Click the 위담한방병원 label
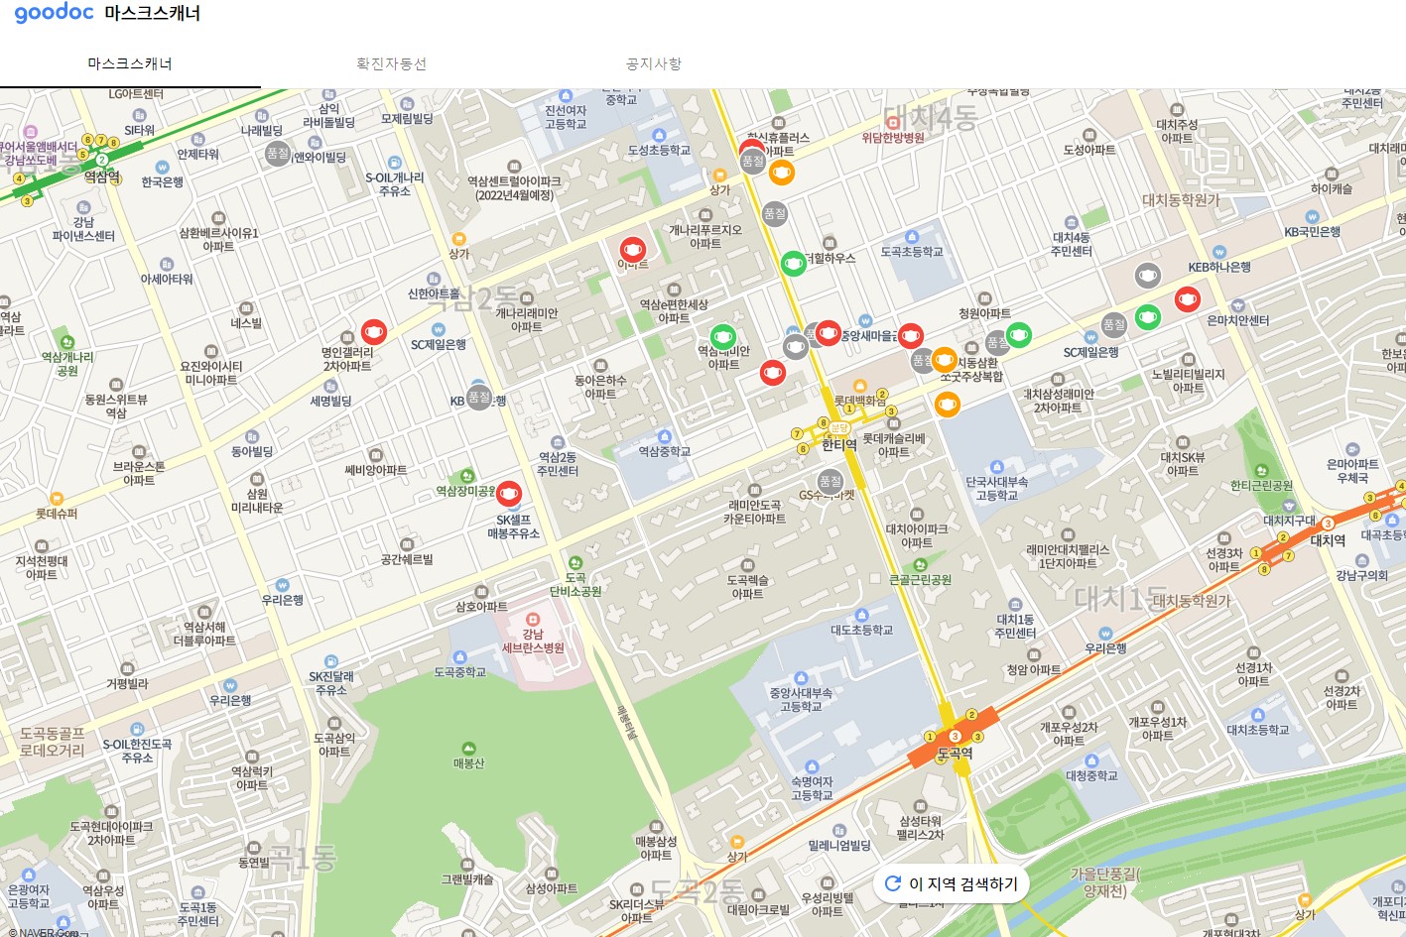 click(893, 138)
